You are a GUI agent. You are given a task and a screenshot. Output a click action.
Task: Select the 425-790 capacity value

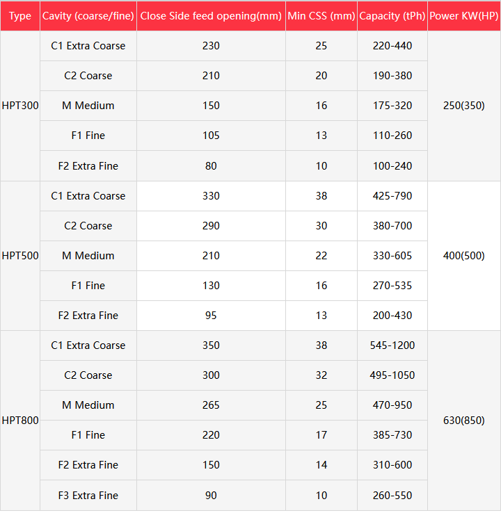392,196
